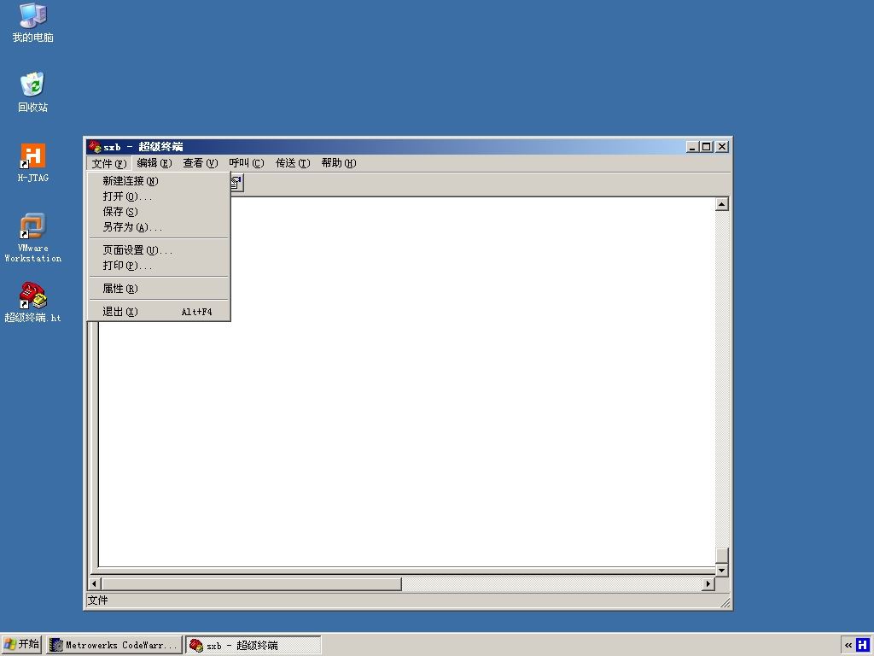874x656 pixels.
Task: Click inside the terminal text area
Action: pyautogui.click(x=407, y=382)
